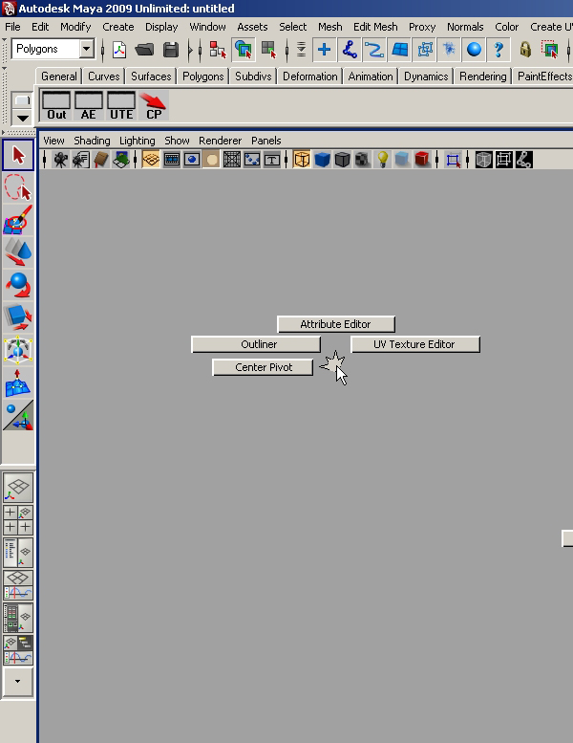This screenshot has width=573, height=743.
Task: Toggle the curves selection mask
Action: pyautogui.click(x=374, y=50)
